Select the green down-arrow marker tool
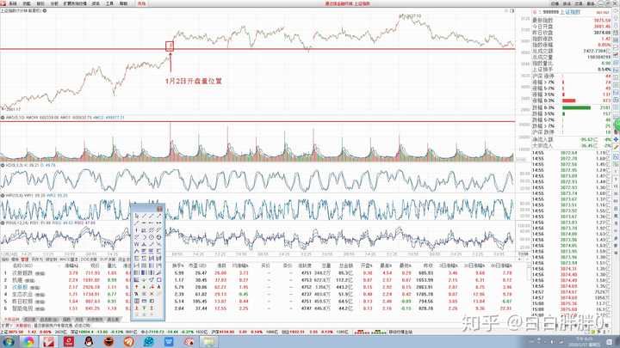 [x=144, y=287]
